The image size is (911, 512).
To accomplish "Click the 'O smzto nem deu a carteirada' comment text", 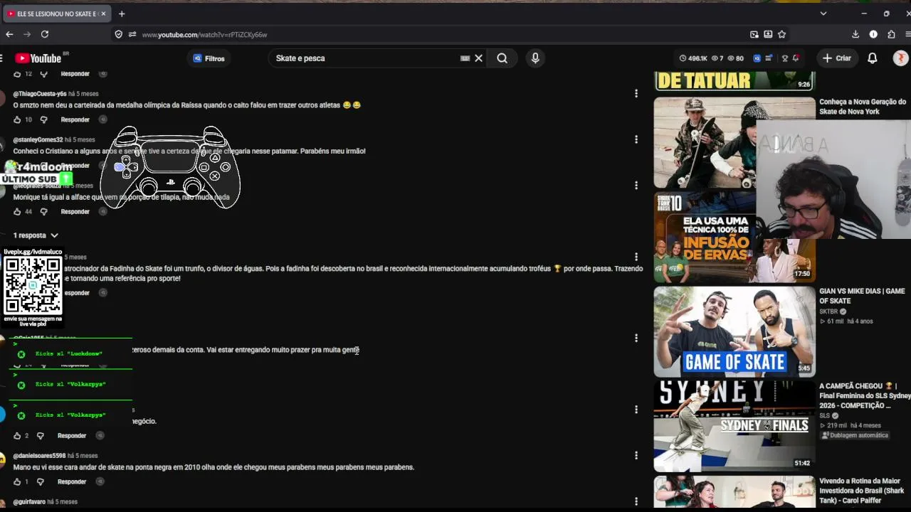I will click(186, 105).
